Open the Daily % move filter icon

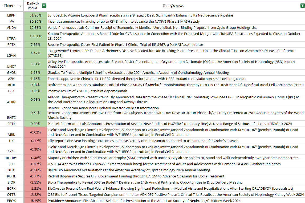click(44, 6)
